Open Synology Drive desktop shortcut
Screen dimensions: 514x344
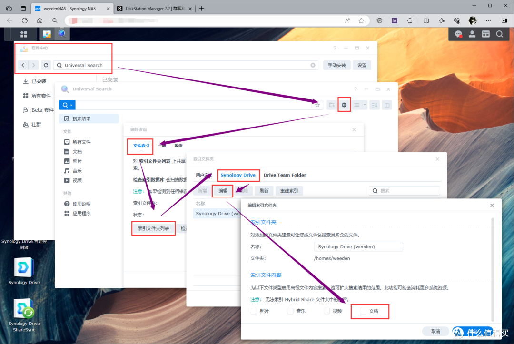(24, 271)
